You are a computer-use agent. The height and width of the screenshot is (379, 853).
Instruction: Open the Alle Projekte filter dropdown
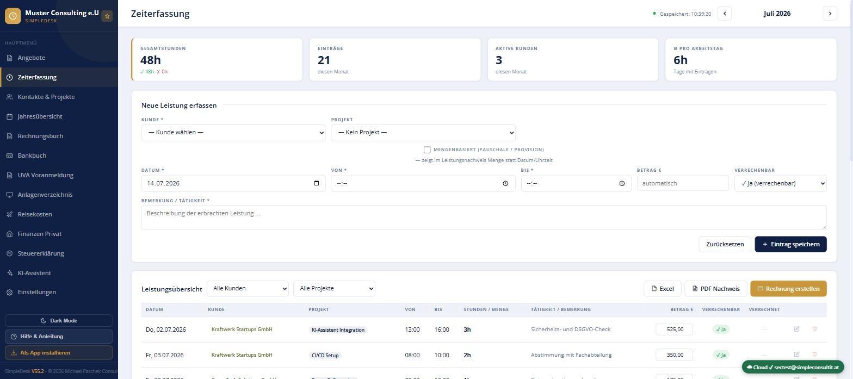click(334, 288)
